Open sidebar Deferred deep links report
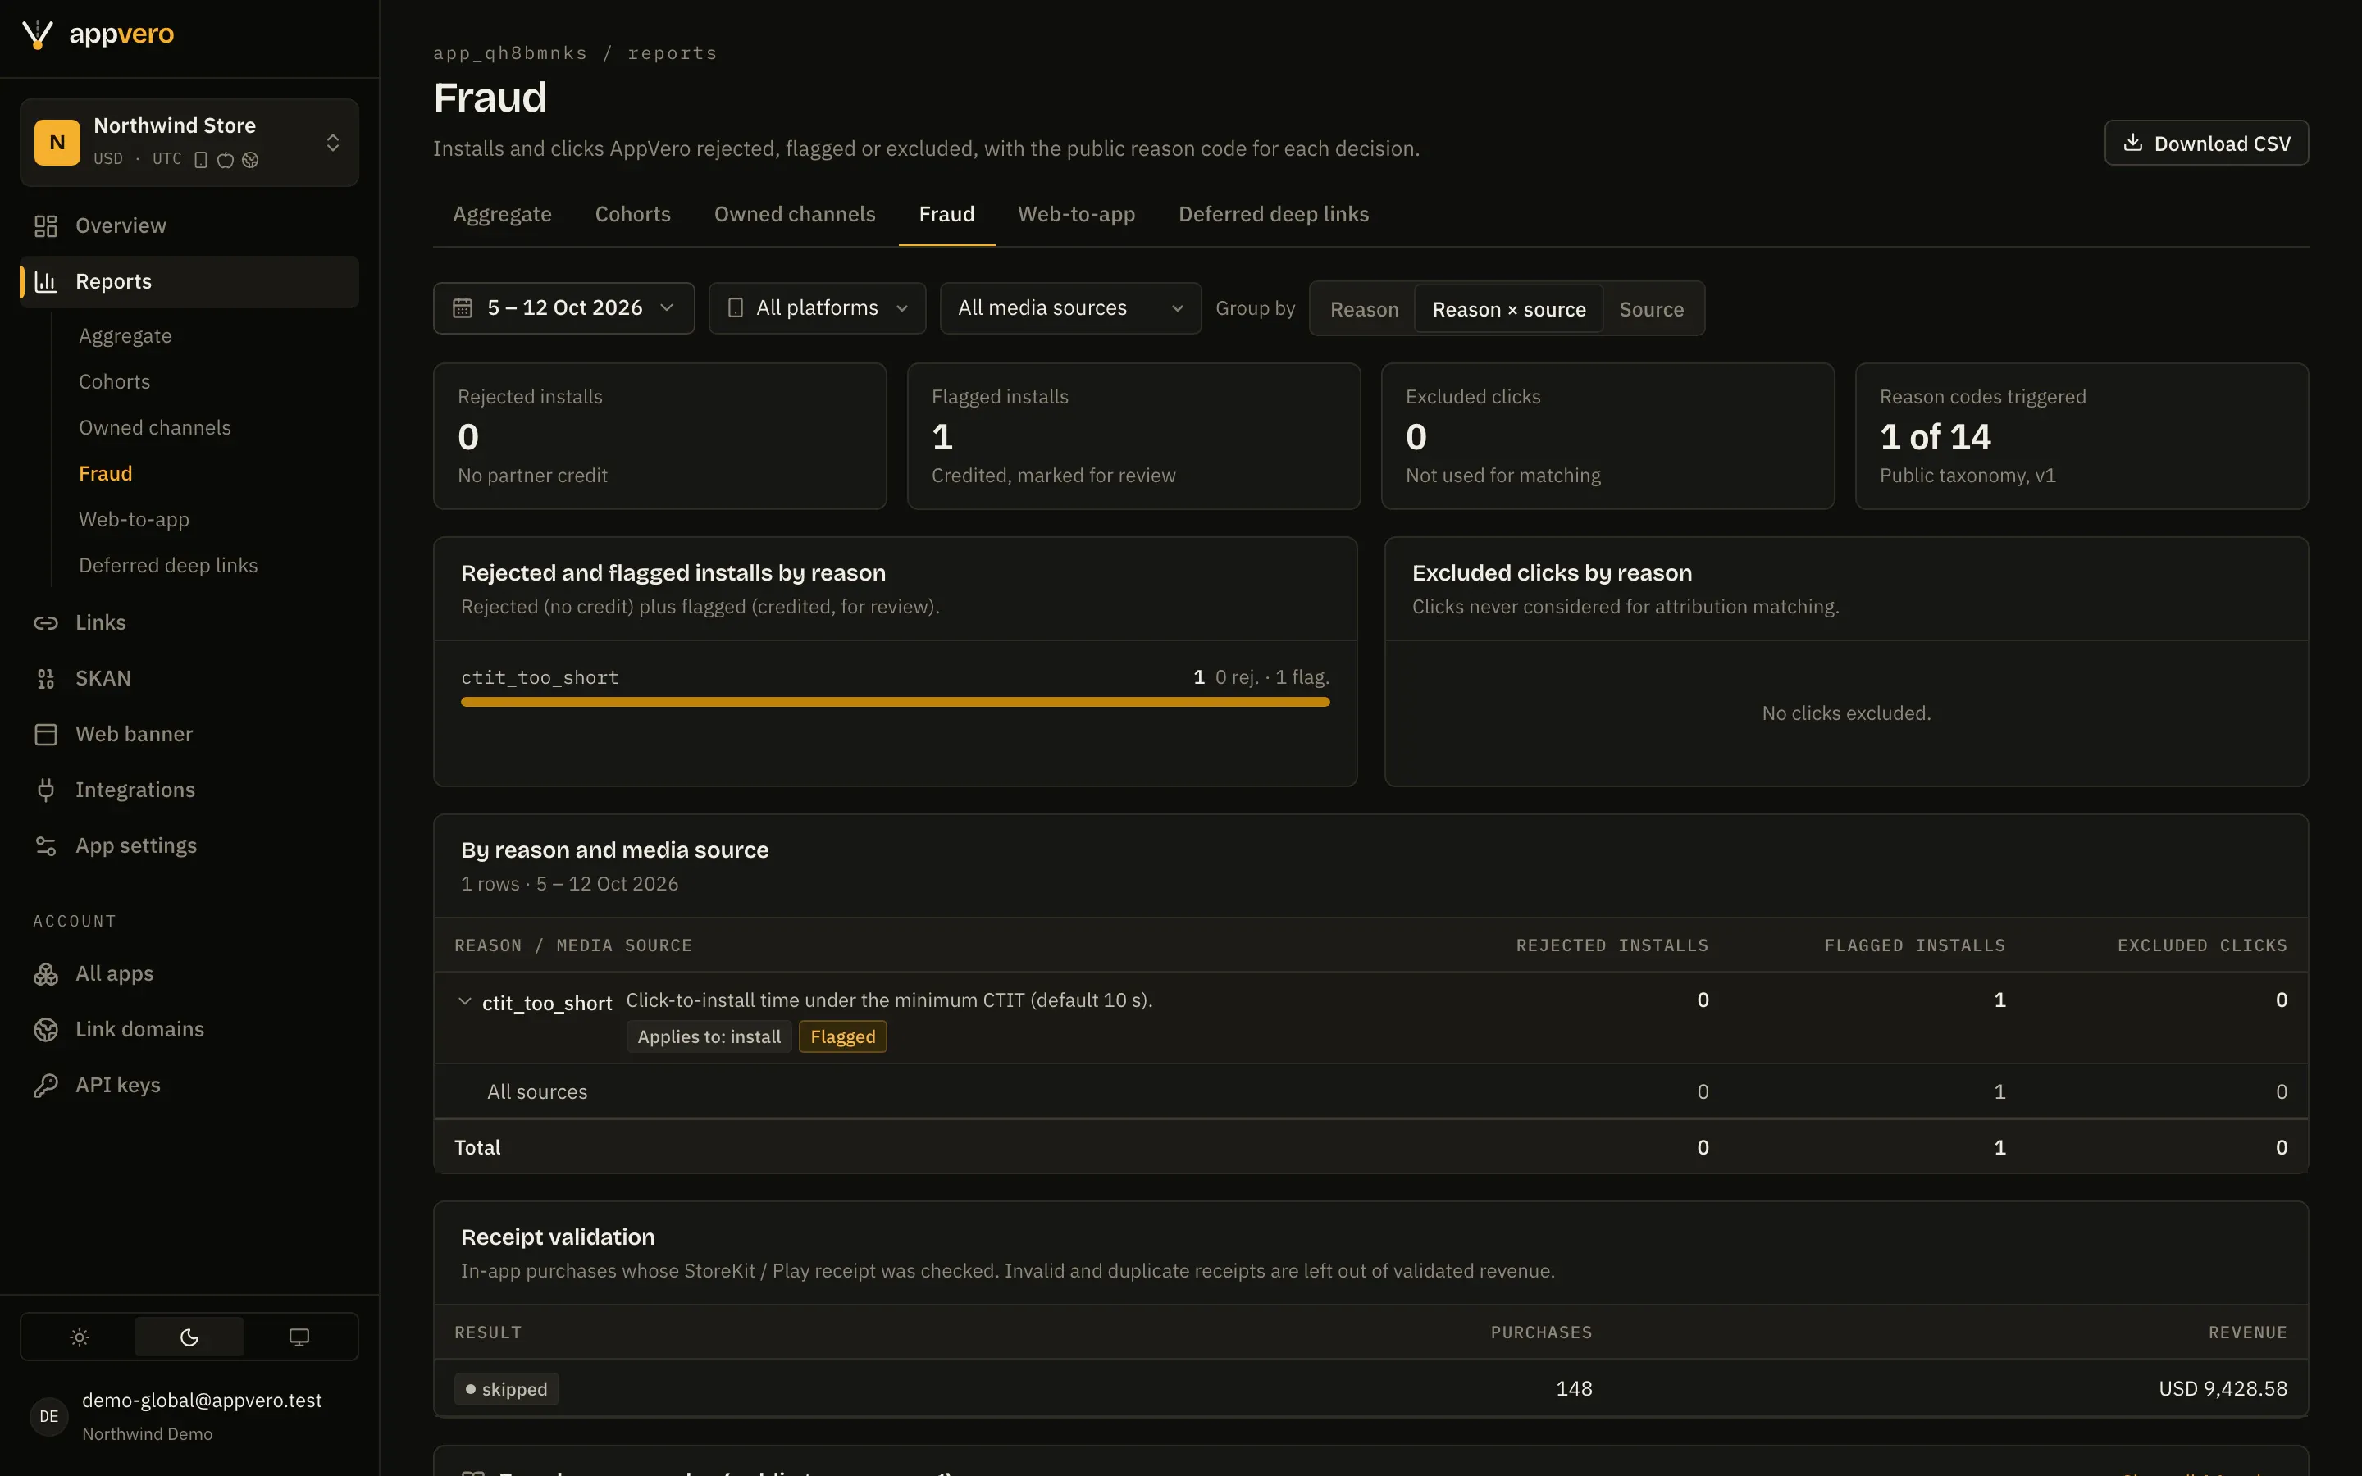 (168, 565)
